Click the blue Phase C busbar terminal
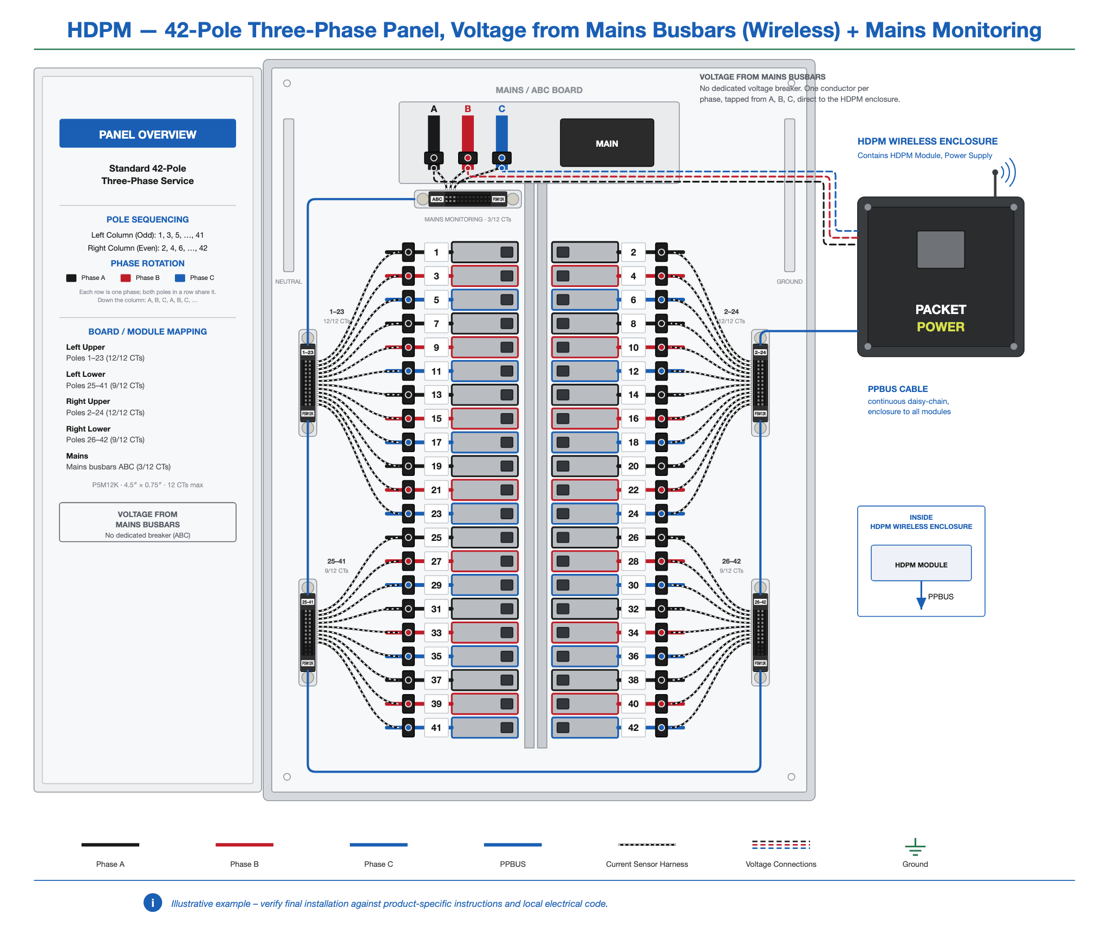Screen dimensions: 1109x928 (502, 158)
